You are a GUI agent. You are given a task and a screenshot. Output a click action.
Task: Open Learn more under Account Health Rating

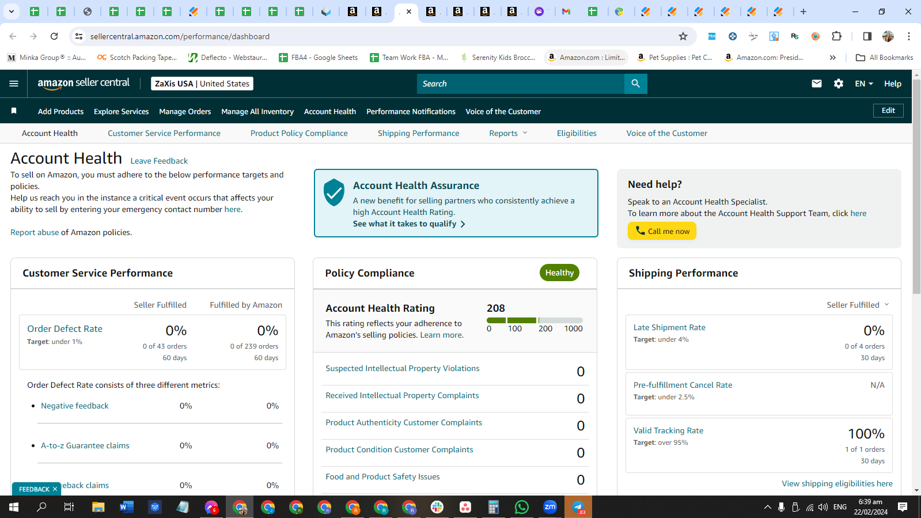pos(441,335)
